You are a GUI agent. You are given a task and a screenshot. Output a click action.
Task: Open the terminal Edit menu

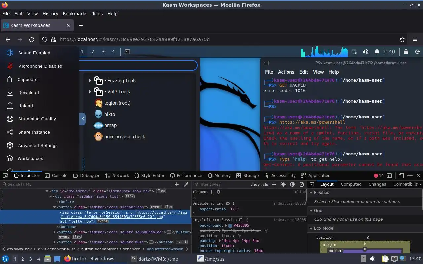[x=303, y=72]
